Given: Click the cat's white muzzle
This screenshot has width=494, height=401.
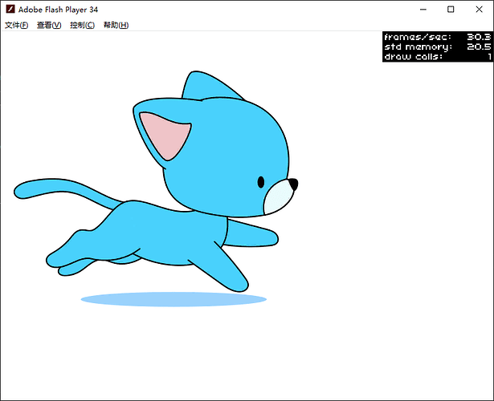Looking at the screenshot, I should (280, 198).
